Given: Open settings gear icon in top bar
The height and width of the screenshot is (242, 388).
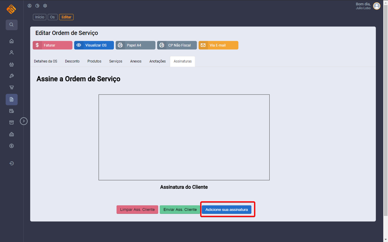Looking at the screenshot, I should click(45, 6).
